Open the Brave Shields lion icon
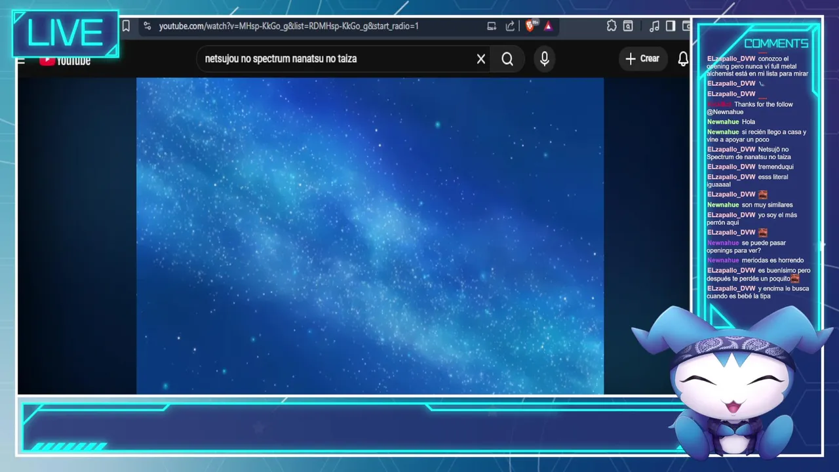839x472 pixels. pyautogui.click(x=530, y=26)
